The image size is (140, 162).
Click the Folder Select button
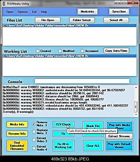tap(82, 20)
